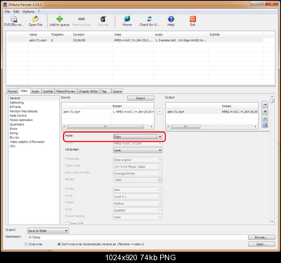Click the Chapters column header
281x263 pixels.
(61, 34)
